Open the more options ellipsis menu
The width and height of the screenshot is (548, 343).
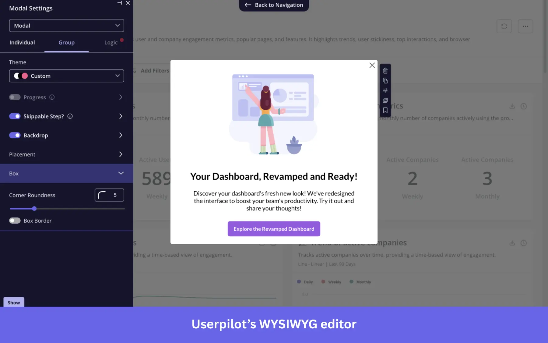tap(525, 26)
